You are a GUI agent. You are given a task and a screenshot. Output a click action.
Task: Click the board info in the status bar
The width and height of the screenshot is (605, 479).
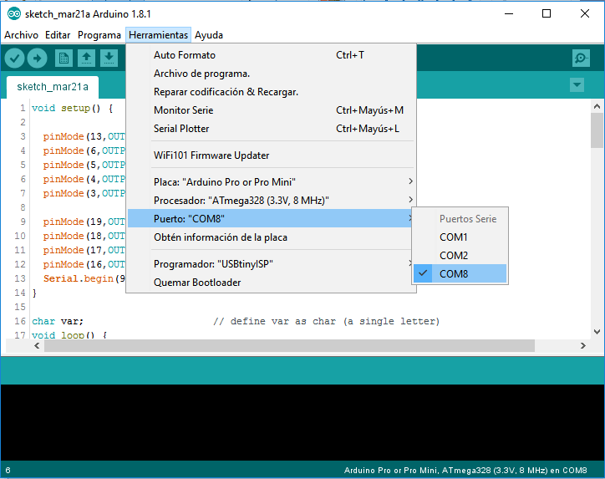coord(465,470)
